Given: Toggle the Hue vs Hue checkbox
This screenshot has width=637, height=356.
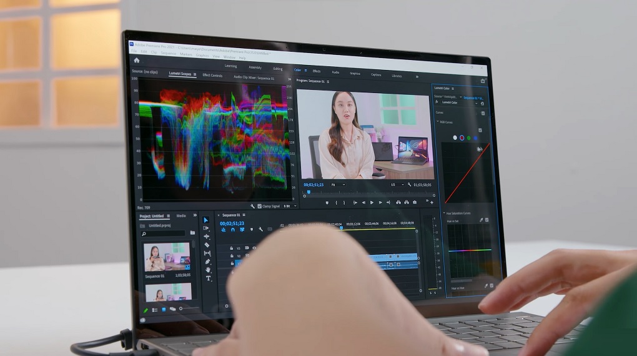Looking at the screenshot, I should coord(491,286).
